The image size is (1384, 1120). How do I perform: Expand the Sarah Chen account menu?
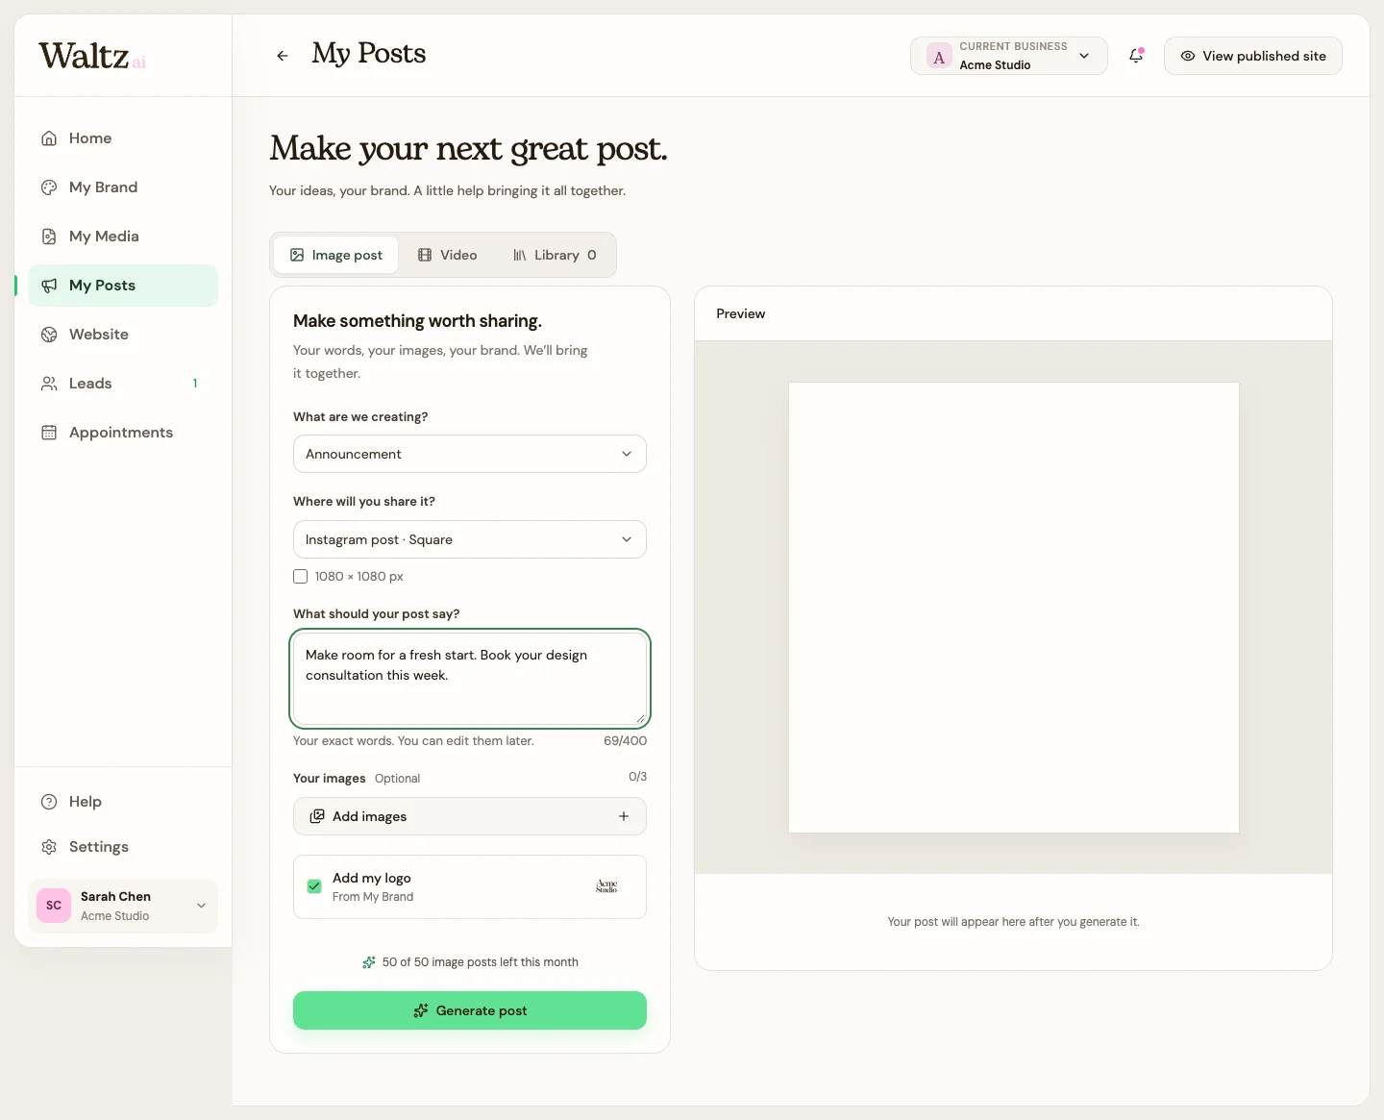[x=123, y=906]
